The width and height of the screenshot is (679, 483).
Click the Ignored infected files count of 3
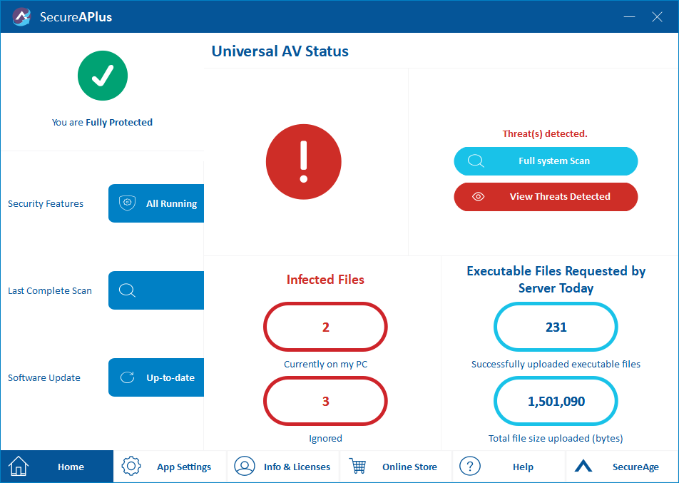click(x=325, y=402)
